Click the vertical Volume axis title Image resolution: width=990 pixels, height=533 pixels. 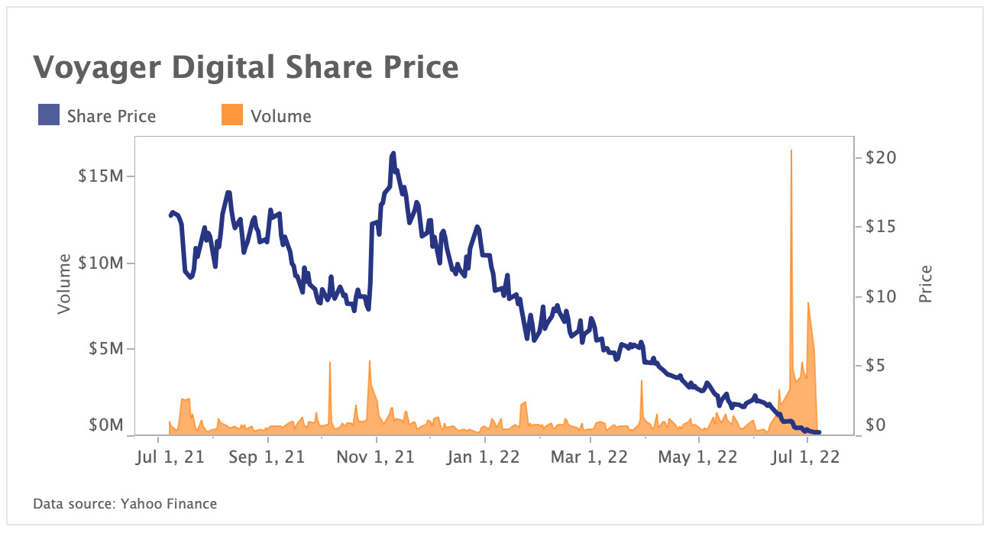[64, 284]
